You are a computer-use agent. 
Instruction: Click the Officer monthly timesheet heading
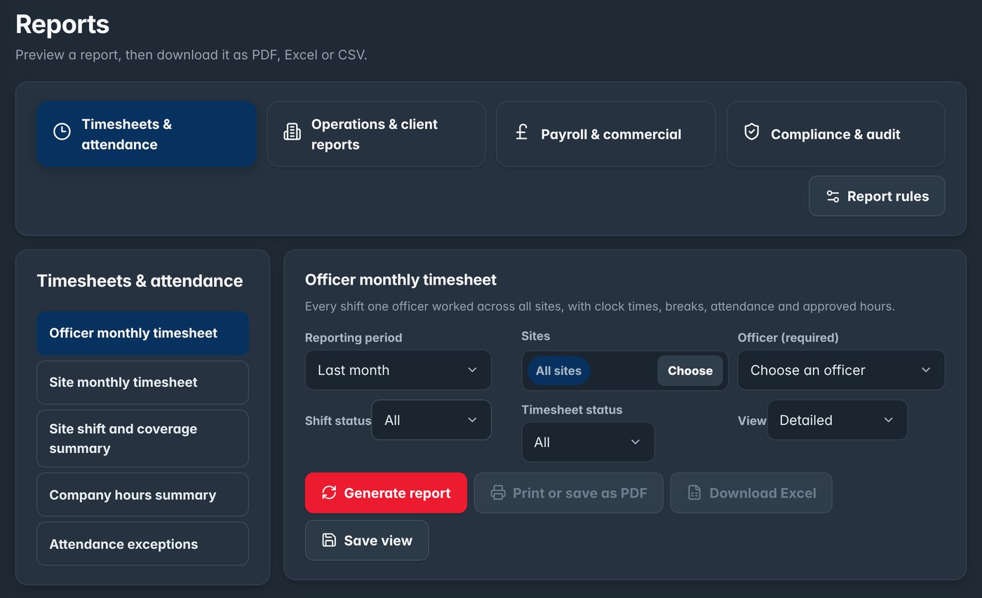[401, 280]
